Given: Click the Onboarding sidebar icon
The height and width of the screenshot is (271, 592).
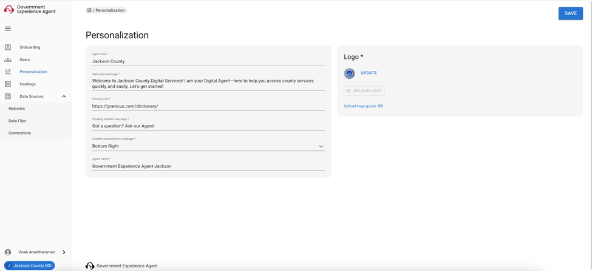Looking at the screenshot, I should click(8, 47).
